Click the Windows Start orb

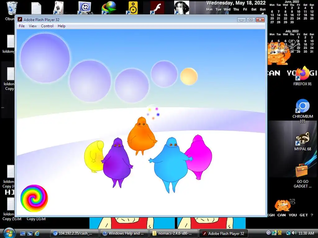9,233
